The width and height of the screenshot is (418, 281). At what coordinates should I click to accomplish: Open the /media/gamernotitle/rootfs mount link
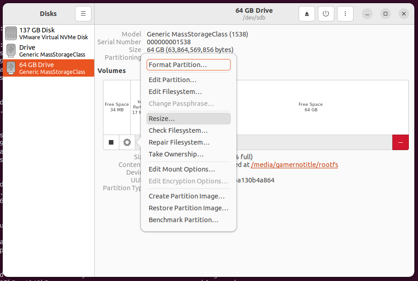[295, 165]
